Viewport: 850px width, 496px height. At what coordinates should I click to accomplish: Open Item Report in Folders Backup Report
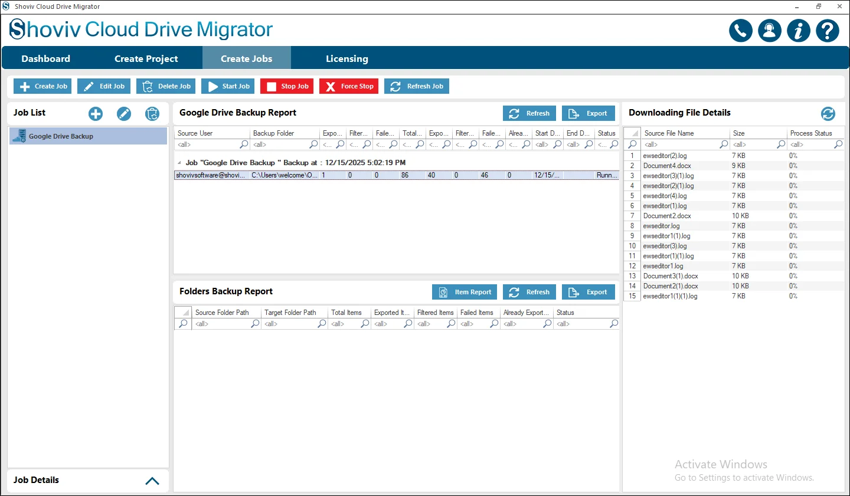point(465,292)
